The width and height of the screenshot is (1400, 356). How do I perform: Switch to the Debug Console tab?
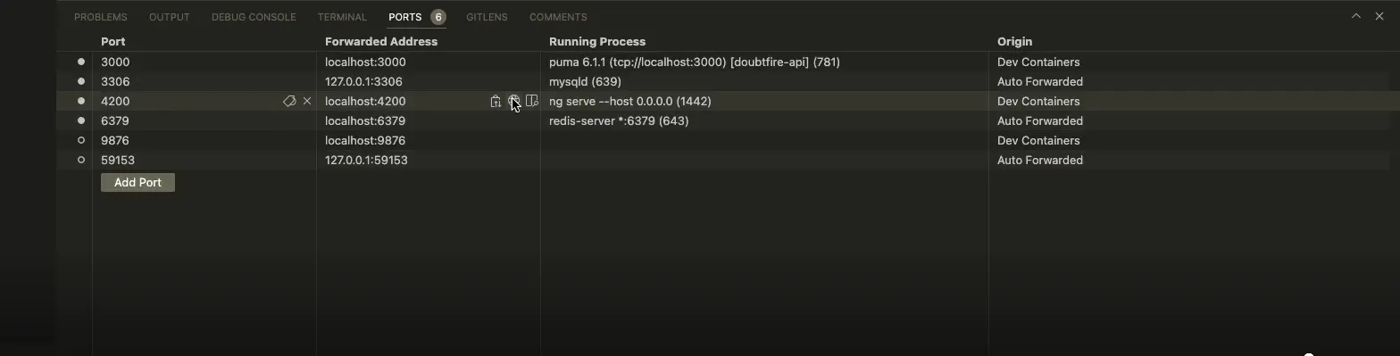(x=254, y=17)
